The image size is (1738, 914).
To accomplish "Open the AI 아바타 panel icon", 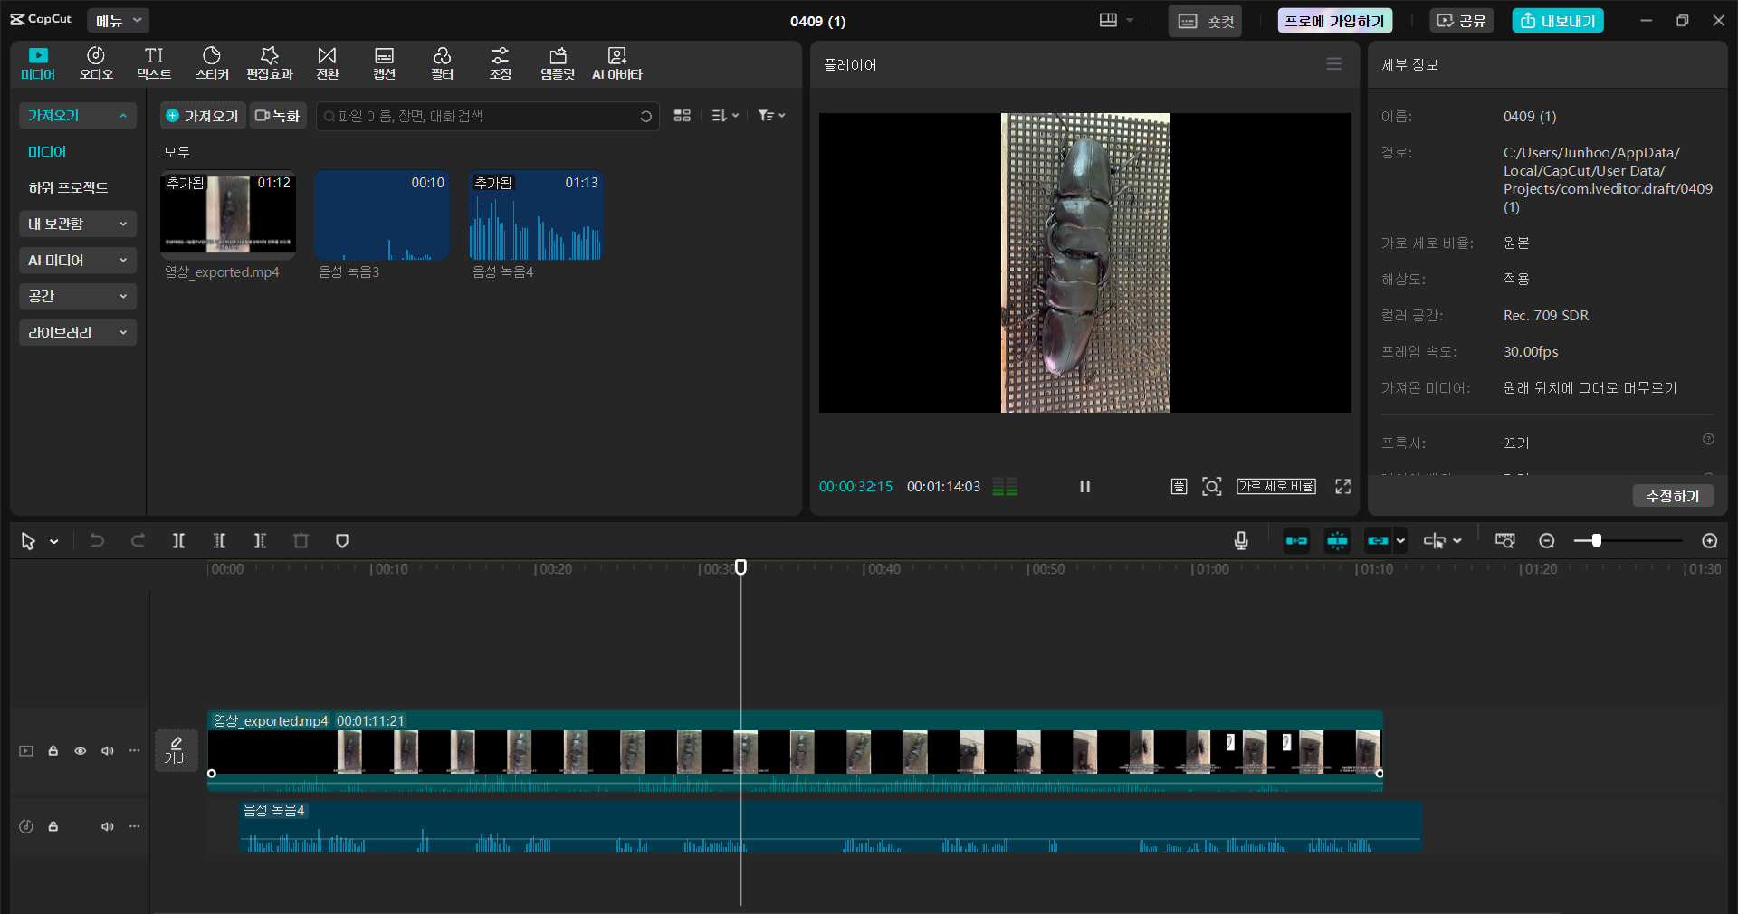I will [x=617, y=63].
